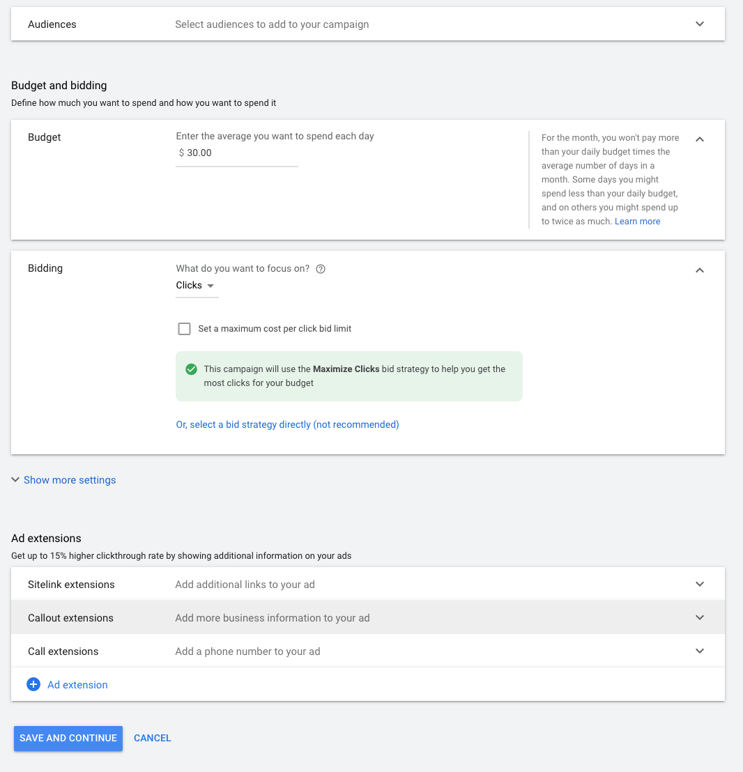
Task: Expand Callout extensions chevron
Action: click(x=700, y=618)
